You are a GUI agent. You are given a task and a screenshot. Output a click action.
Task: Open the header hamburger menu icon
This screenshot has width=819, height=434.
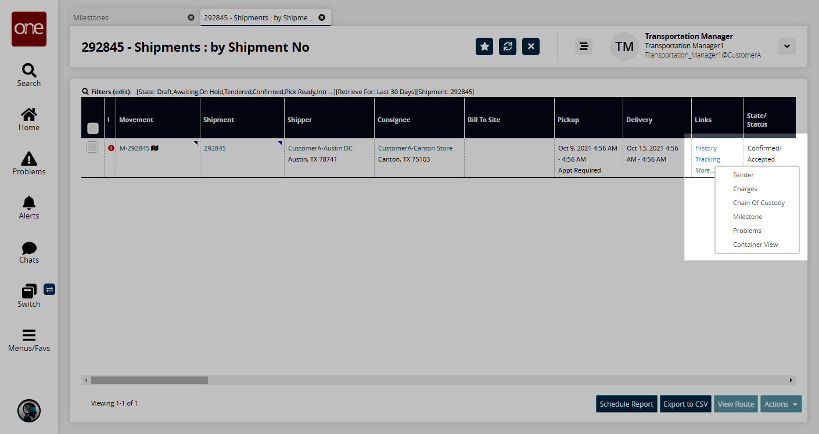pos(584,46)
